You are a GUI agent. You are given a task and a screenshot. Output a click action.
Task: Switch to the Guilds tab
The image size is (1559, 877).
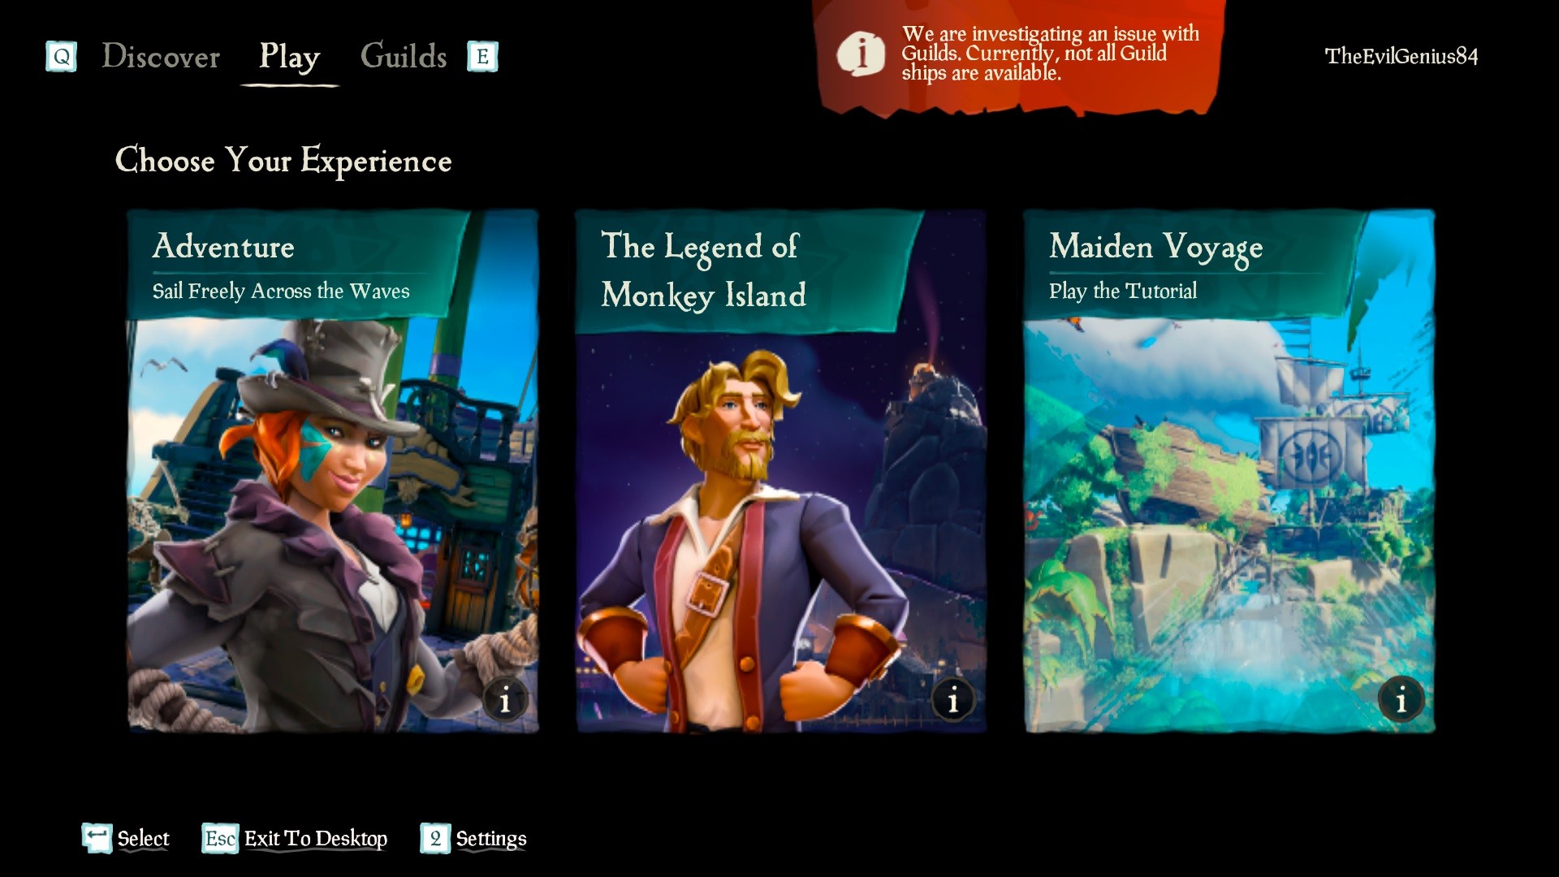pos(404,57)
